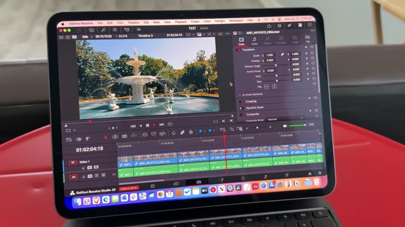Switch to the Video inspector tab
405x227 pixels.
241,41
